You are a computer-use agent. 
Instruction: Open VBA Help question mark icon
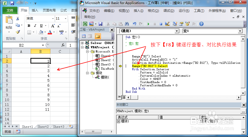tap(201, 24)
